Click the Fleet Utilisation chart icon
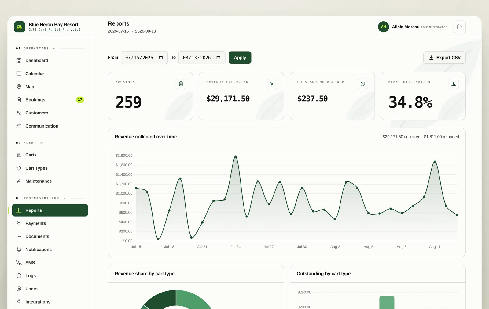Image resolution: width=489 pixels, height=309 pixels. 454,84
